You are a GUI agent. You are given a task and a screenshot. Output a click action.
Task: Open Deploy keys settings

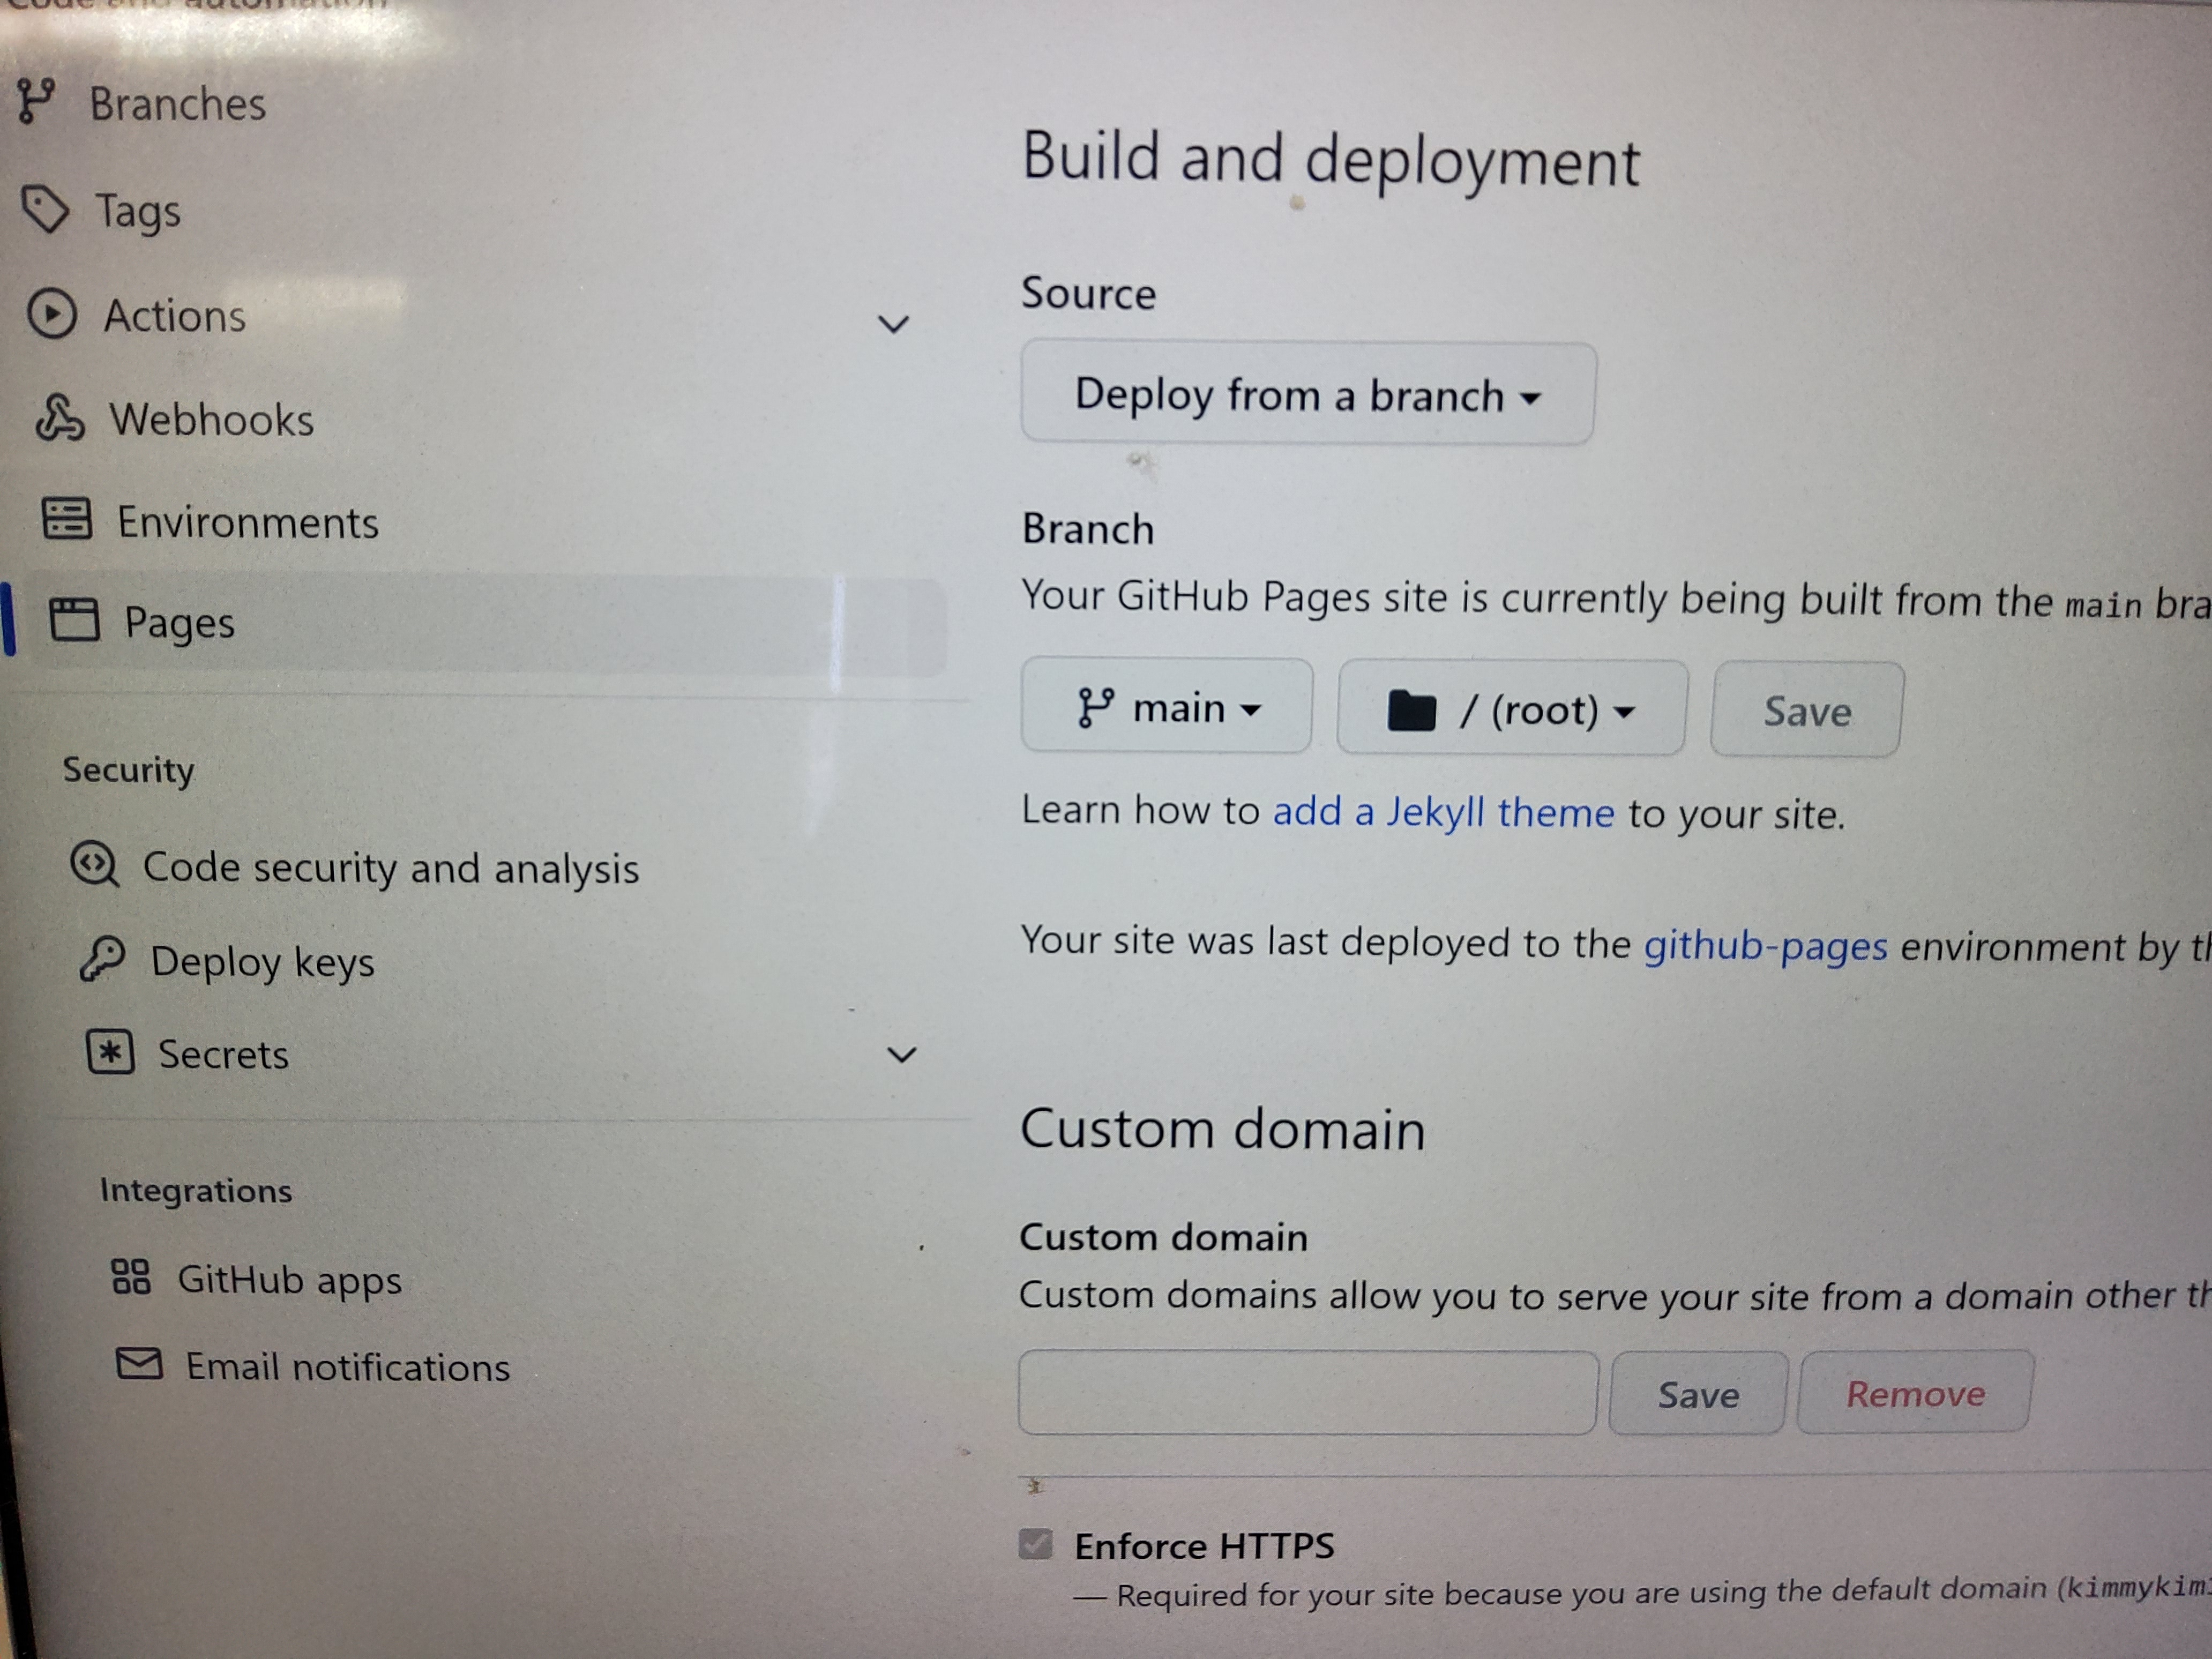pyautogui.click(x=263, y=962)
